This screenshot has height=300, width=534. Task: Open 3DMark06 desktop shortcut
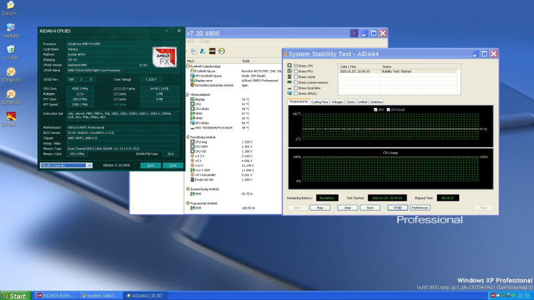10,94
